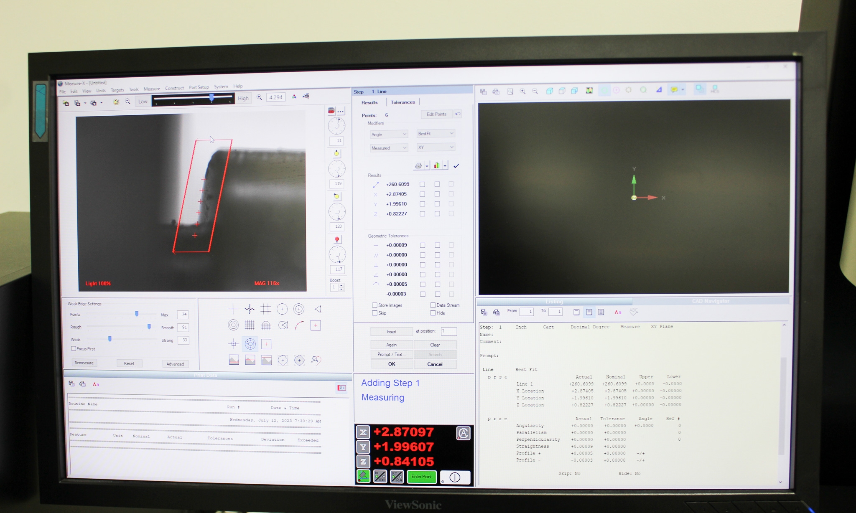Viewport: 856px width, 513px height.
Task: Select the magnifier search tool near blob icons
Action: click(x=316, y=361)
